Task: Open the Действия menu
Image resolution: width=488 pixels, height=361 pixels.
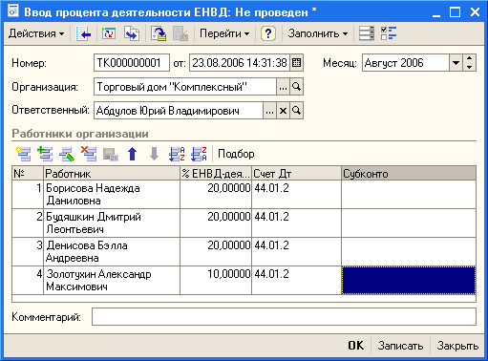Action: pos(36,33)
